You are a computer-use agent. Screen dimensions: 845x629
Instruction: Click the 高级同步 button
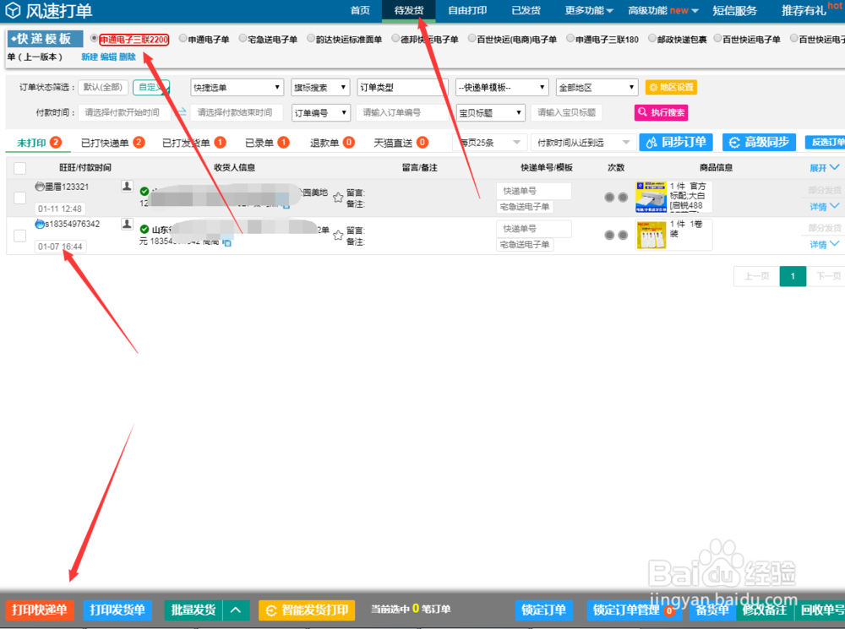coord(759,142)
